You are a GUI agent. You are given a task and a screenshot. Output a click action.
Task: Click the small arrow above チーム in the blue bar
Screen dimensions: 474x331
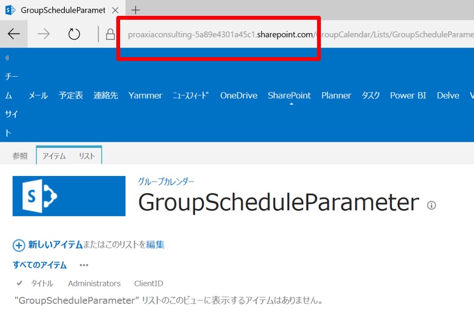coord(7,58)
